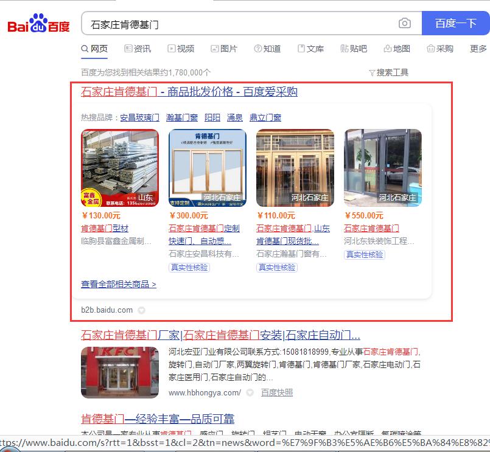
Task: Open 石家庄肯德基门 商品批发价格 百度爱采购 result
Action: (189, 91)
